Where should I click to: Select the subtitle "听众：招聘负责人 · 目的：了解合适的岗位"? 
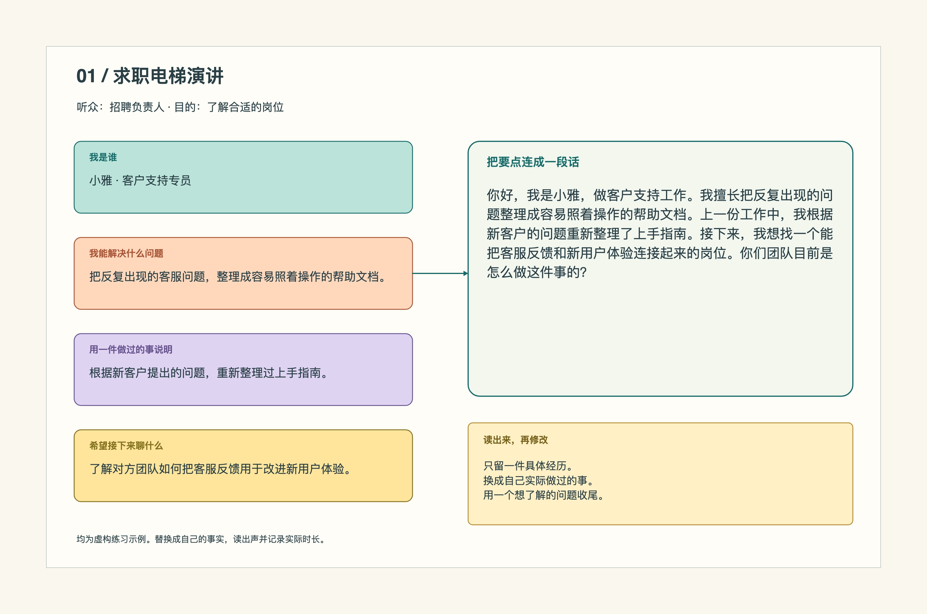pyautogui.click(x=180, y=107)
